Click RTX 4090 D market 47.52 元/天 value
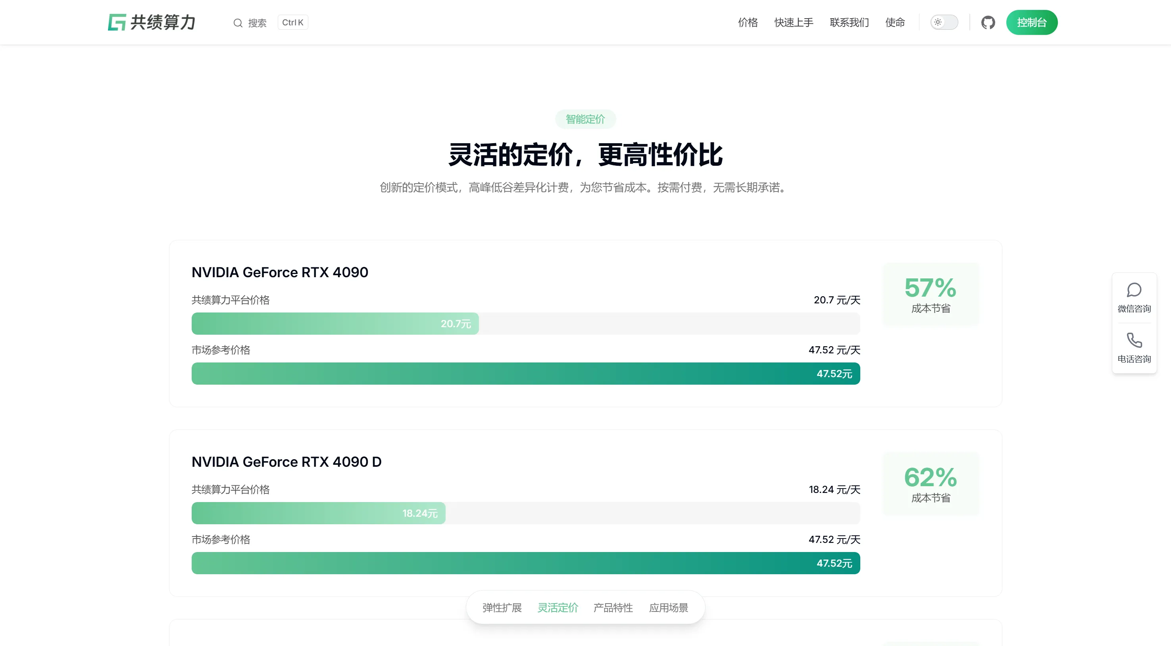 pos(834,539)
